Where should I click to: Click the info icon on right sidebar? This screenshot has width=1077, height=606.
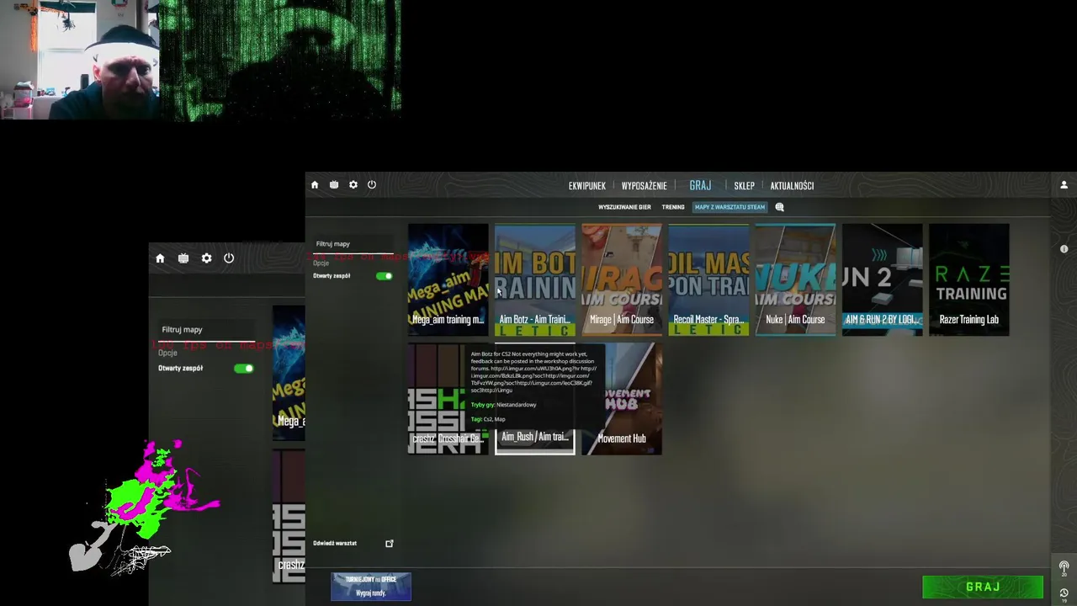1064,249
